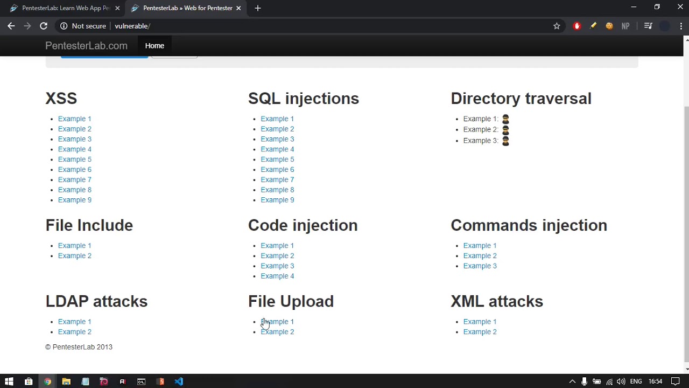689x388 pixels.
Task: Open XSS Example 9
Action: tap(75, 200)
